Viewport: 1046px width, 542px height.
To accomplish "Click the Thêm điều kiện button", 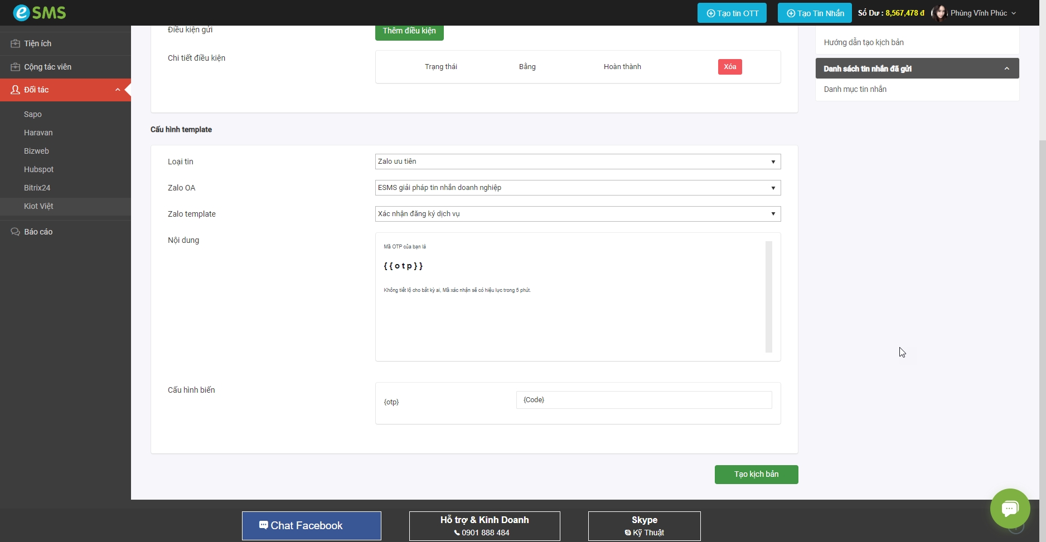I will [409, 31].
